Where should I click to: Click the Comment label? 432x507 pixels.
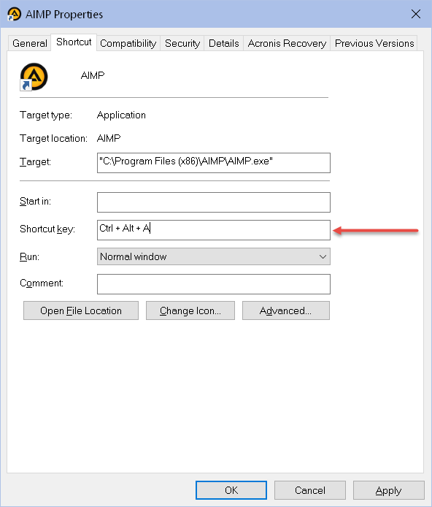(x=42, y=283)
